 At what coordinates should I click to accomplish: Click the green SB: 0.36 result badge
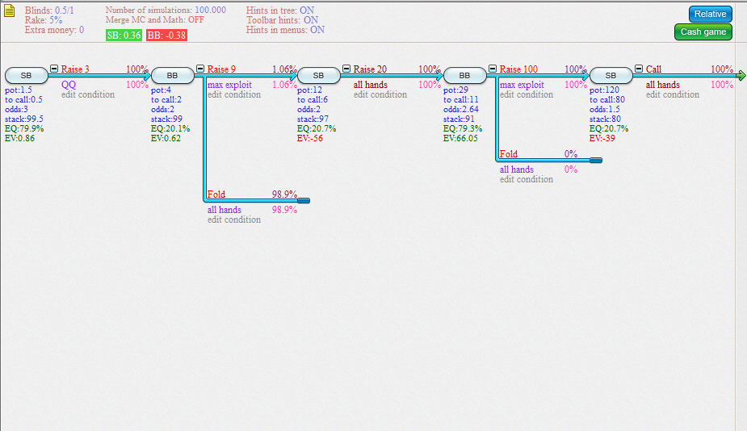(x=124, y=36)
